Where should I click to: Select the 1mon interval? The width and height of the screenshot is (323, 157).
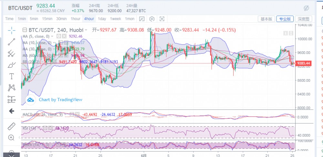coord(130,19)
